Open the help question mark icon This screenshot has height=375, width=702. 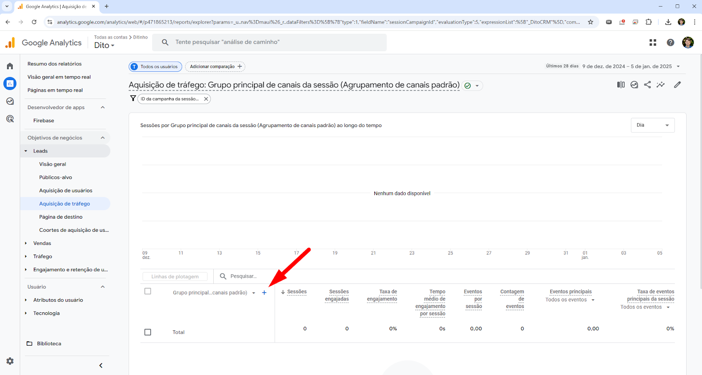[670, 42]
